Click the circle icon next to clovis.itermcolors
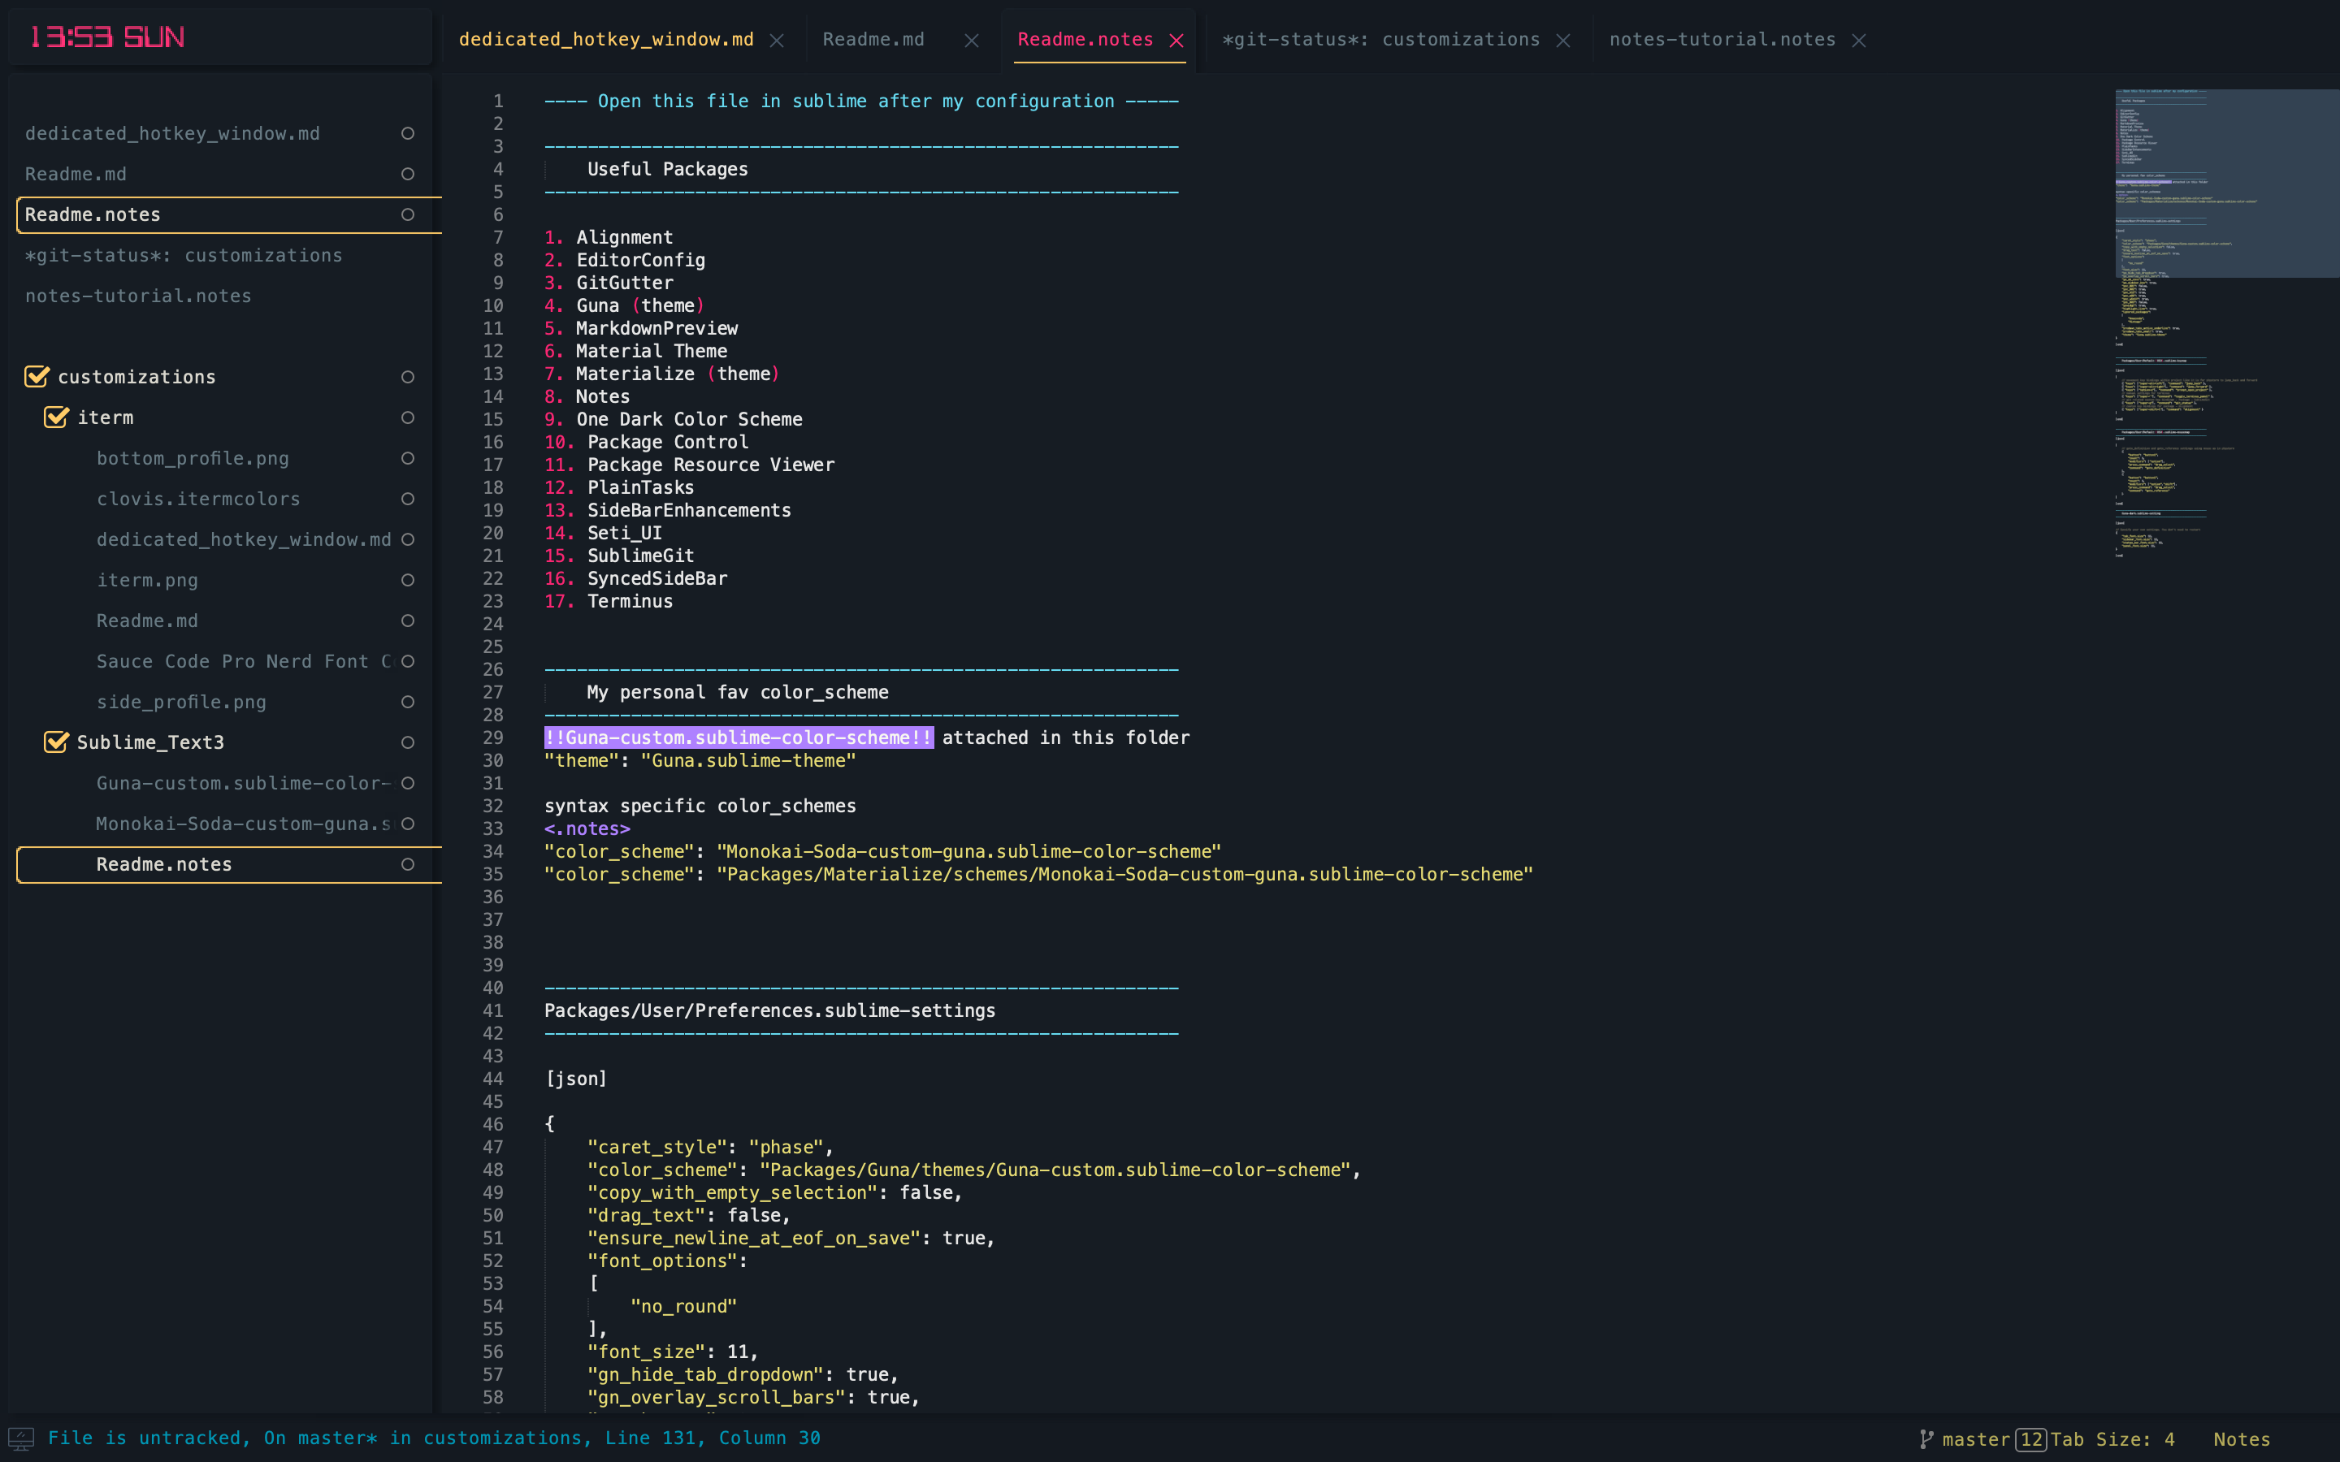The width and height of the screenshot is (2340, 1462). tap(408, 499)
